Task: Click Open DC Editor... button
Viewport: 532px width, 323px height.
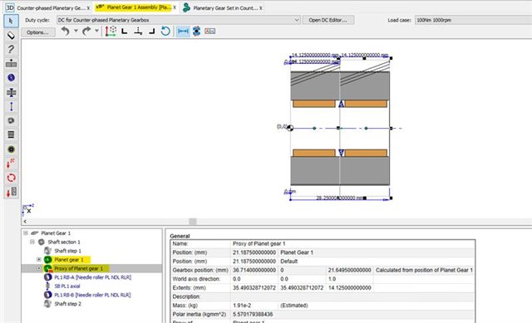Action: coord(328,20)
